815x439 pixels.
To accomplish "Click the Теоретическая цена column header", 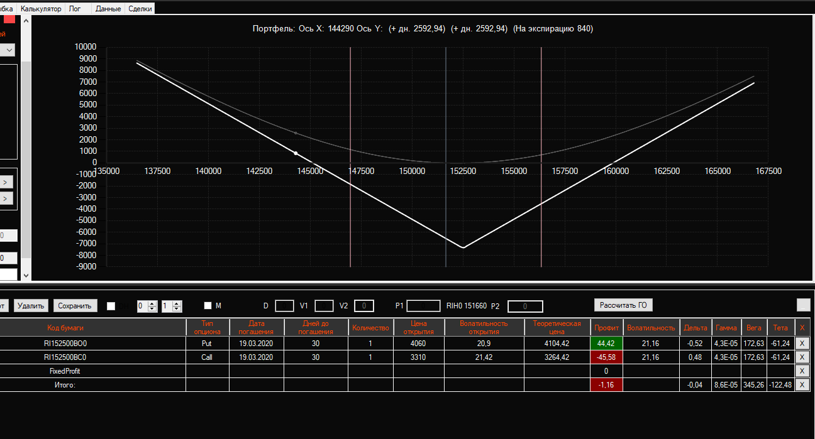I will [x=557, y=327].
